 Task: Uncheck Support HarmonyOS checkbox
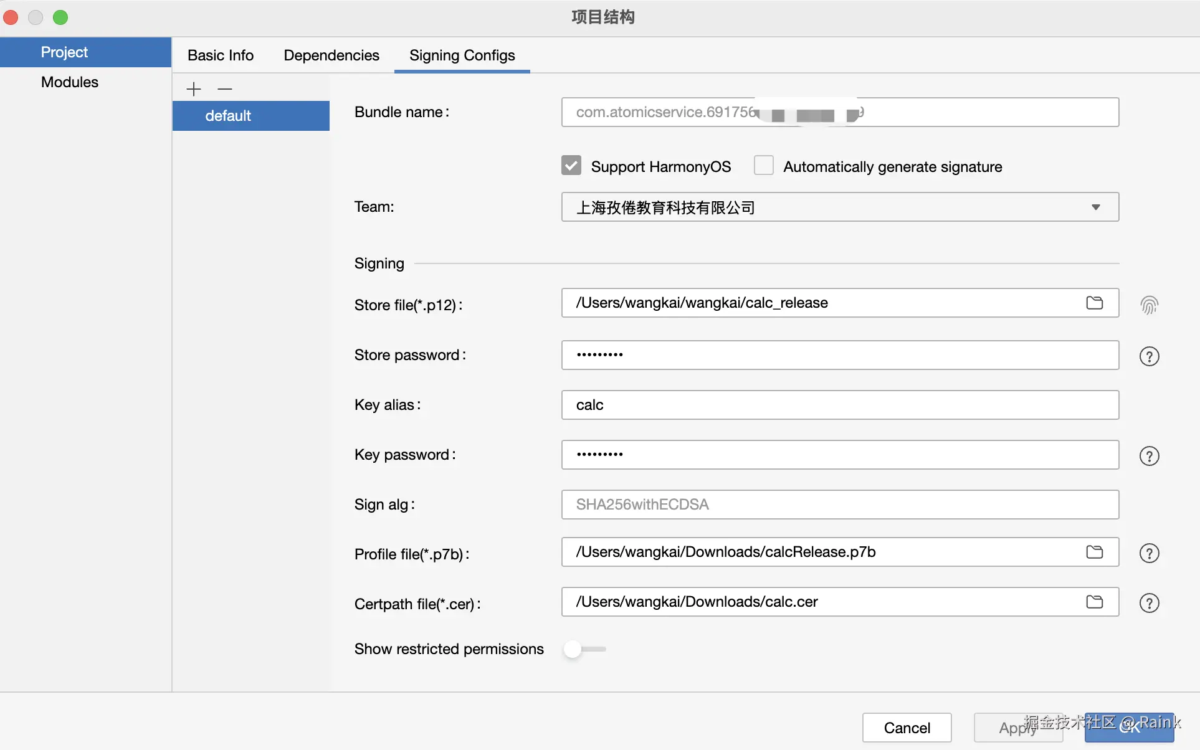pos(571,166)
